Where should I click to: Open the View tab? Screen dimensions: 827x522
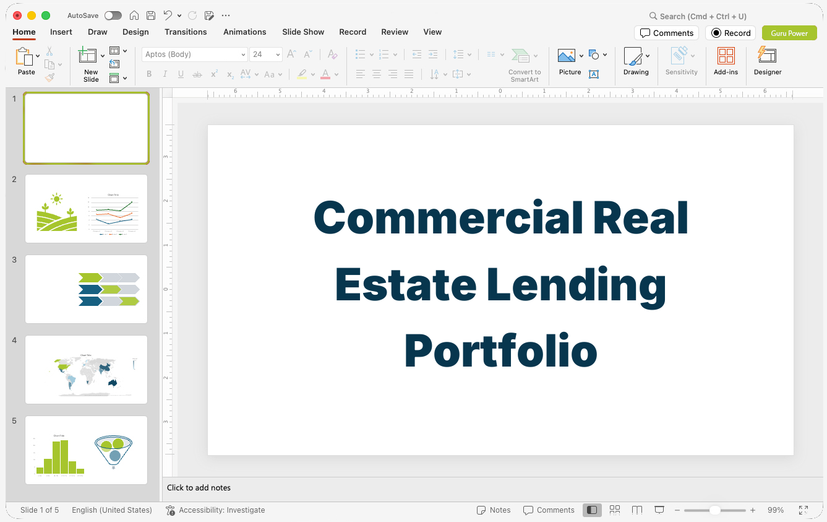[x=432, y=32]
